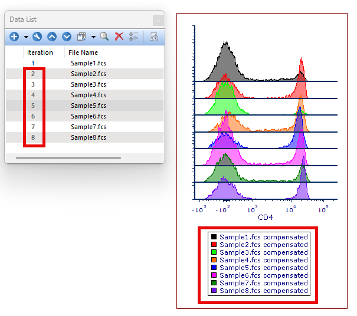357x316 pixels.
Task: Click the data list columns icon
Action: pos(82,37)
